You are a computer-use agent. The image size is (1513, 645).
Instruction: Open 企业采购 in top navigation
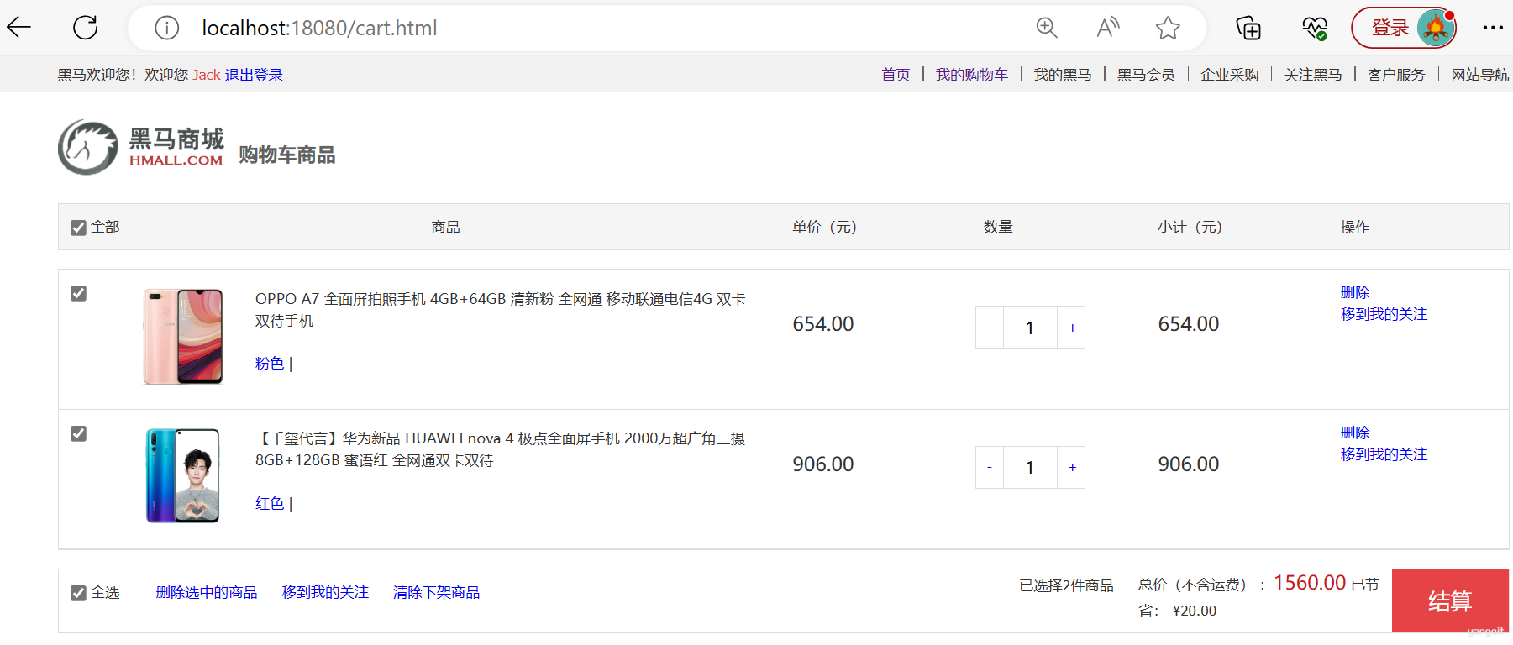tap(1230, 75)
